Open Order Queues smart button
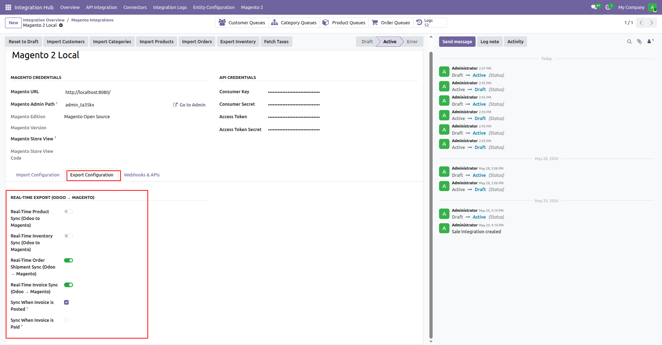This screenshot has height=345, width=662. point(391,22)
